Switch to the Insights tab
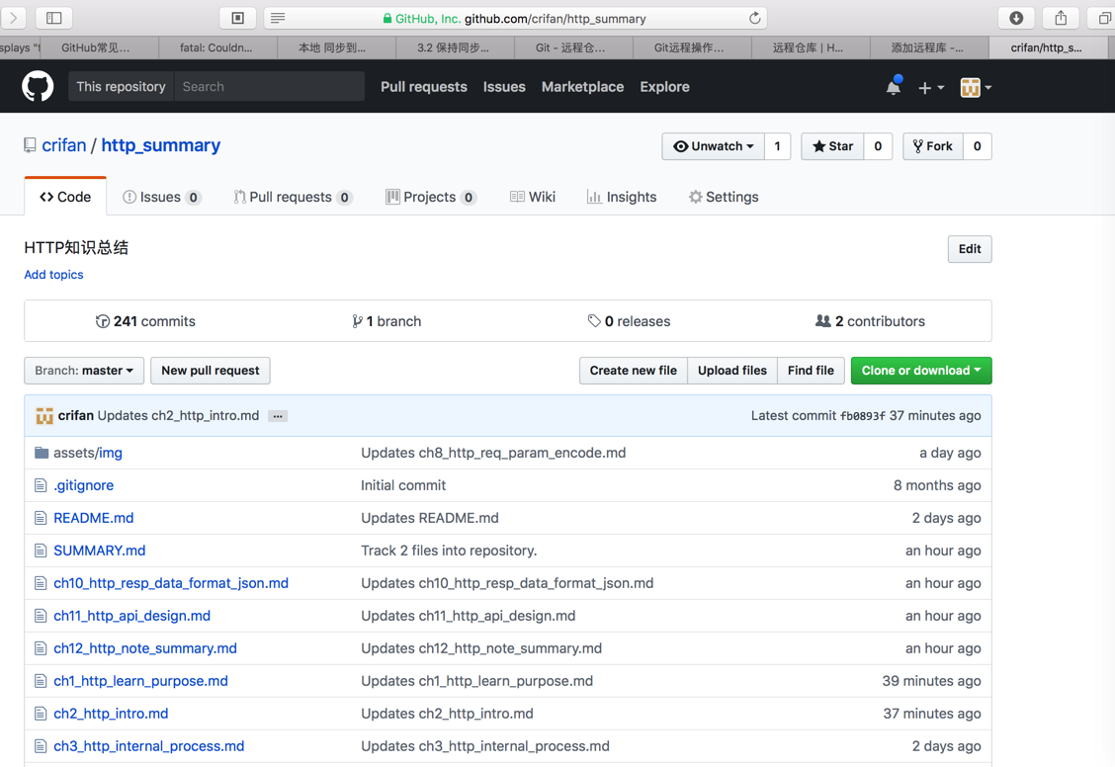The width and height of the screenshot is (1115, 767). pyautogui.click(x=622, y=197)
